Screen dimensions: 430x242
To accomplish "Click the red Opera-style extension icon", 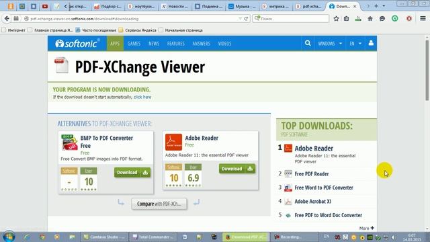I will click(x=409, y=18).
